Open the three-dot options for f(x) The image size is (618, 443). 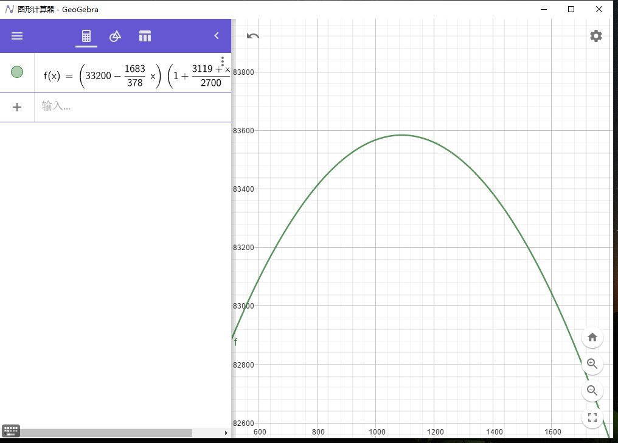point(223,61)
